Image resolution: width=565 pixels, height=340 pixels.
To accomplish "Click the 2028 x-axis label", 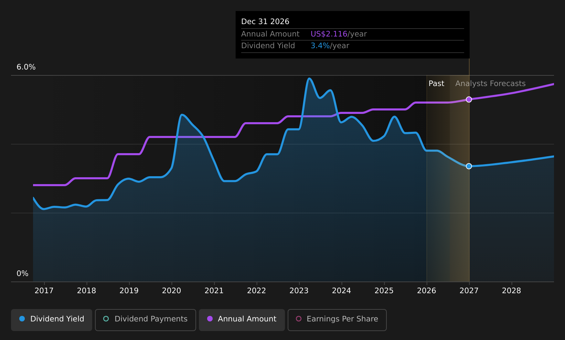I will tap(512, 291).
